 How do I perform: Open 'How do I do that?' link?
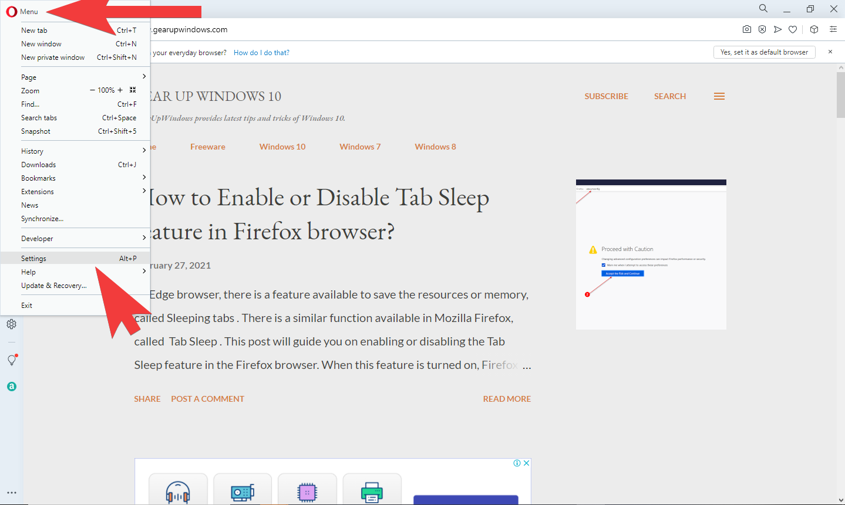(x=261, y=52)
